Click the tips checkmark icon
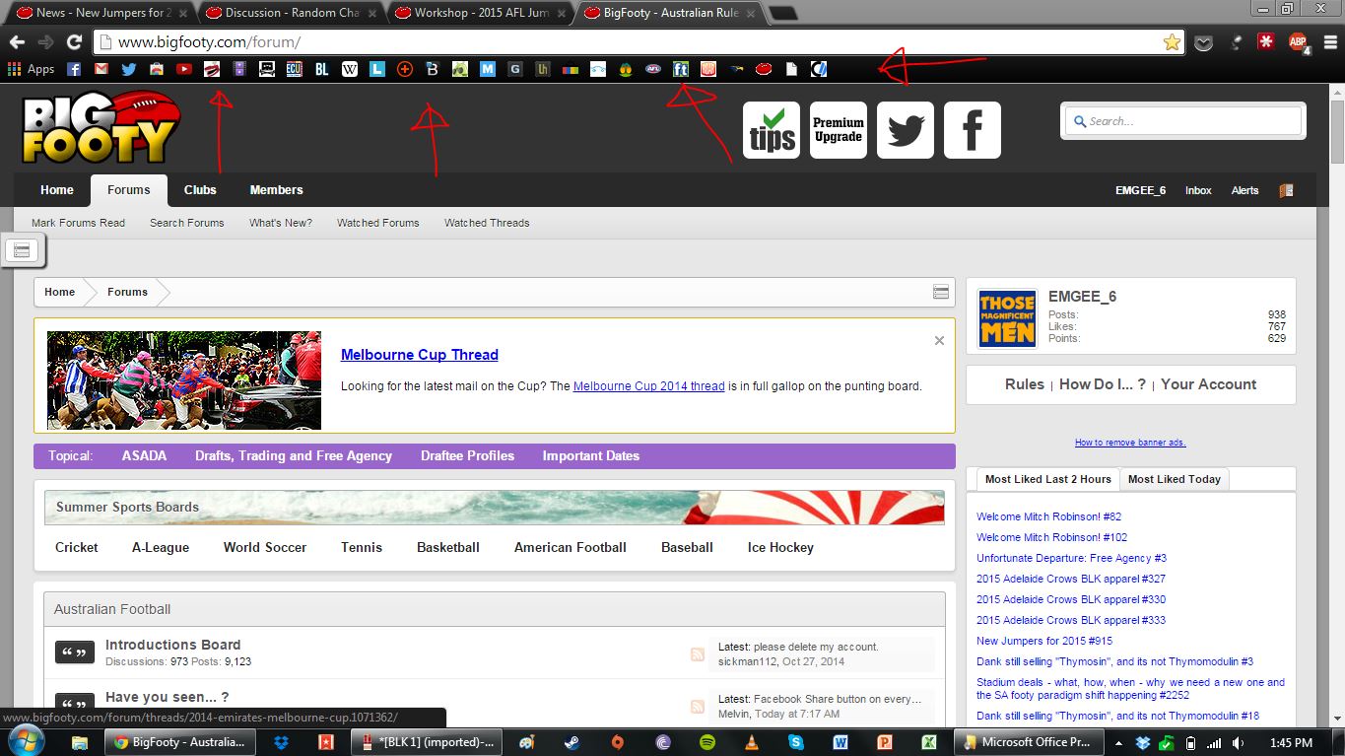 point(771,130)
